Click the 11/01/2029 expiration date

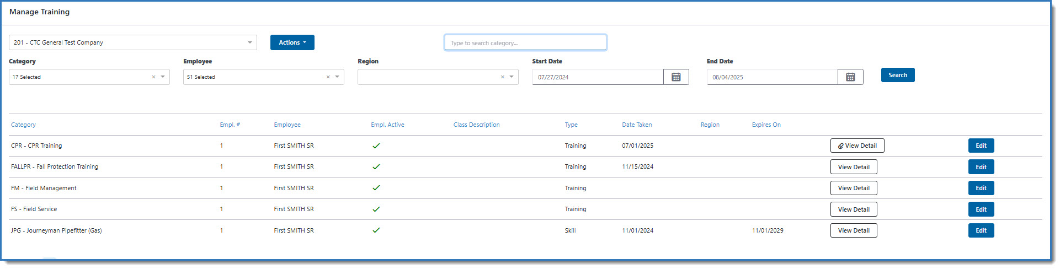pyautogui.click(x=768, y=230)
